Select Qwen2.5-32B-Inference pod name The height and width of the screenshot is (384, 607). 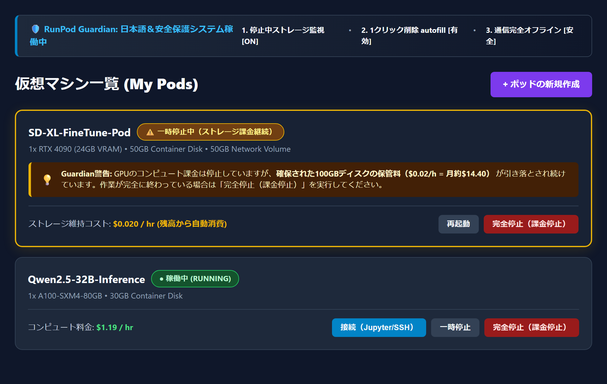point(86,279)
